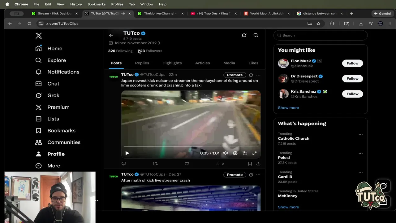
Task: Open the More menu in the sidebar
Action: [48, 166]
